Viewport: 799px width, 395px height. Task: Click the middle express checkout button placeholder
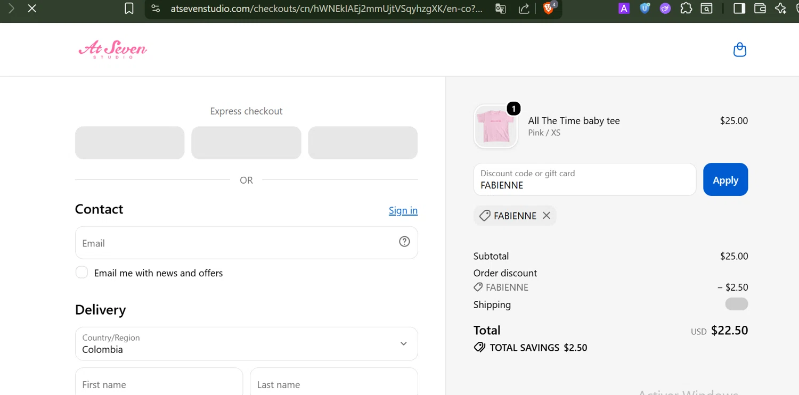coord(246,143)
